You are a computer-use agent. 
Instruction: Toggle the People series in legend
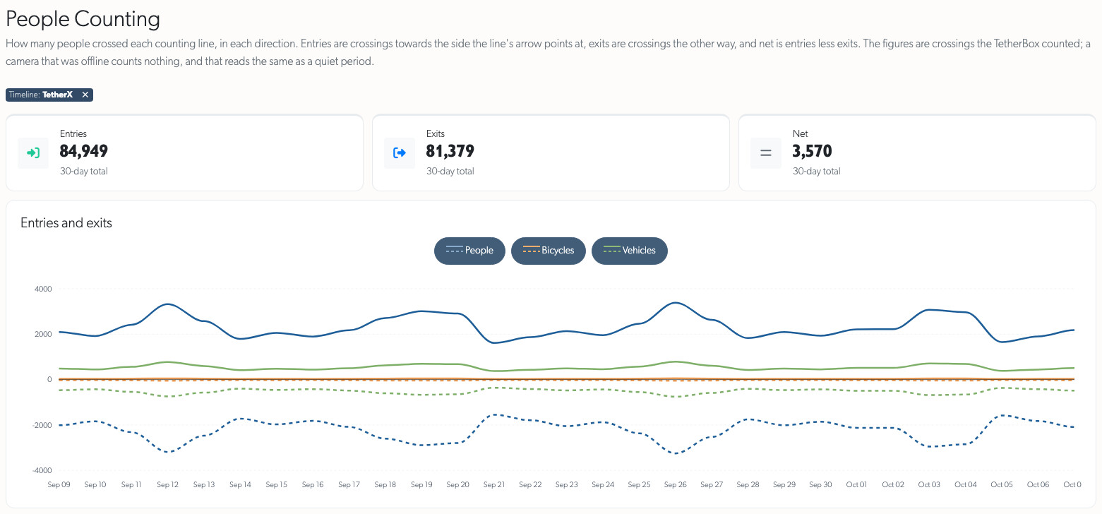click(469, 251)
